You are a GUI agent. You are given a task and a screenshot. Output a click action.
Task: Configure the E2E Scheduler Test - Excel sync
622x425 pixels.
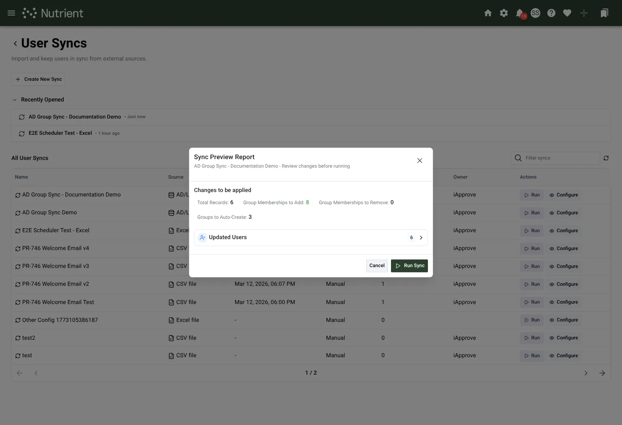564,231
